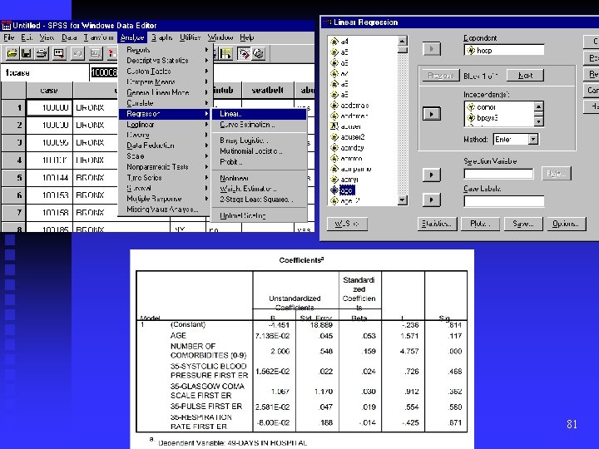Image resolution: width=599 pixels, height=449 pixels.
Task: Choose Linear... in the Regression submenu
Action: (259, 114)
